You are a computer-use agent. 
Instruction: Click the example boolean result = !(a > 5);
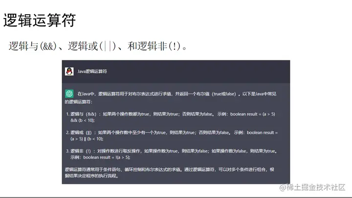tap(107, 157)
